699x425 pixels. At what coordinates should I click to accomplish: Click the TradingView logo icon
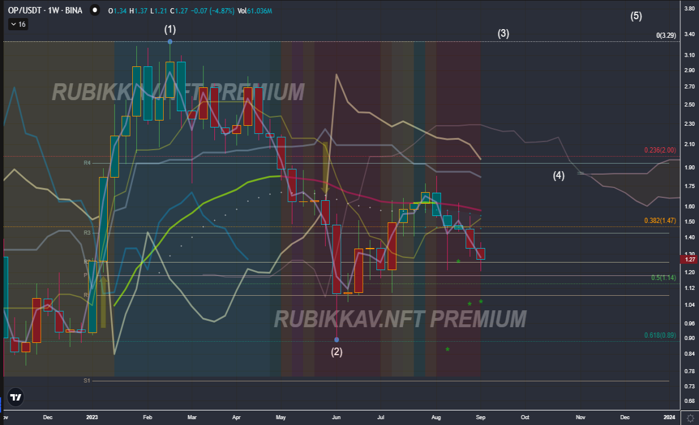pos(16,398)
